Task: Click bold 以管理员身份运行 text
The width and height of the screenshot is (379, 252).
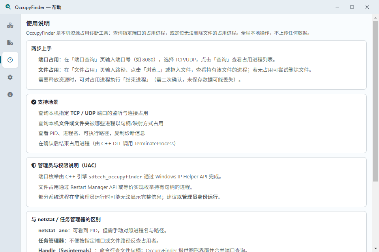Action: 197,197
